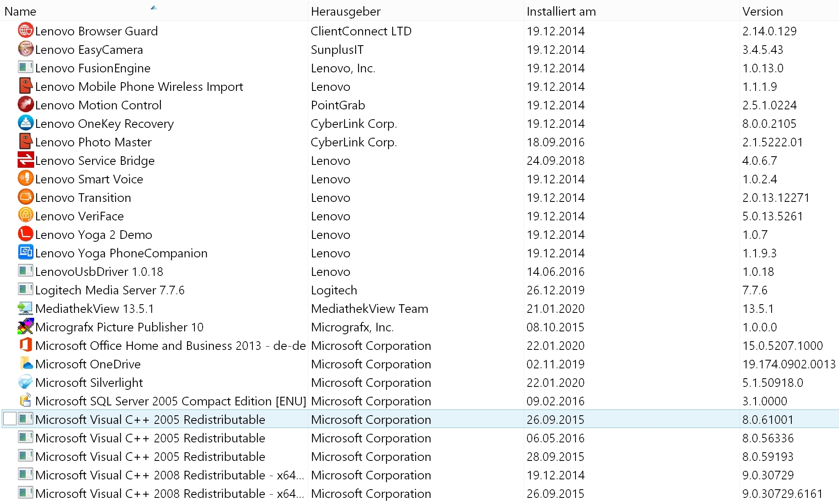Click the Lenovo Service Bridge icon
The image size is (839, 502).
point(25,160)
